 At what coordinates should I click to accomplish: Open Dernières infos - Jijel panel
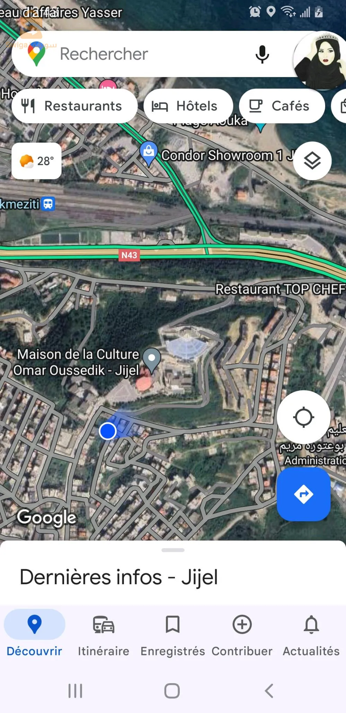point(119,577)
